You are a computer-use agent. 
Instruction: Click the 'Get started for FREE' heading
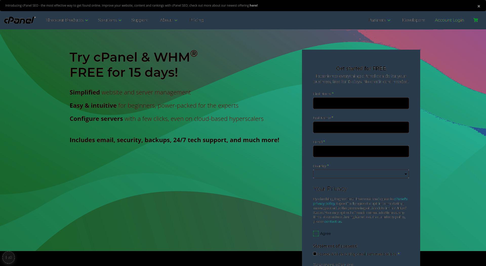(x=361, y=68)
